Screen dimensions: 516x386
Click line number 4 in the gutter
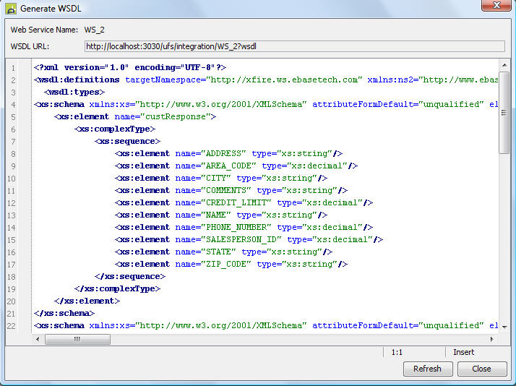click(12, 104)
